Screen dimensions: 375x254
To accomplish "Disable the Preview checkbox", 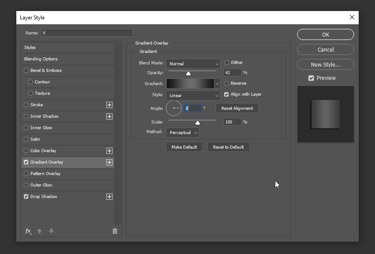I will point(311,78).
